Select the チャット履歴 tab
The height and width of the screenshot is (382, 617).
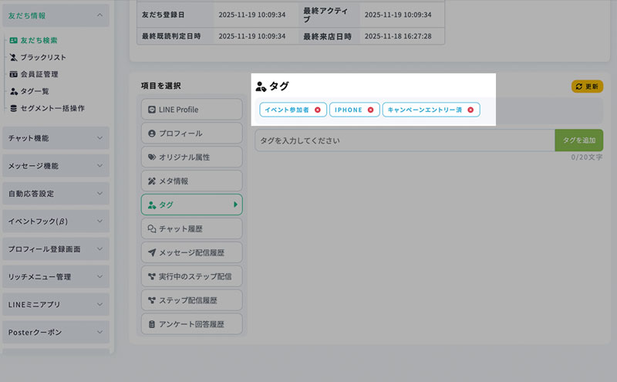(x=191, y=228)
